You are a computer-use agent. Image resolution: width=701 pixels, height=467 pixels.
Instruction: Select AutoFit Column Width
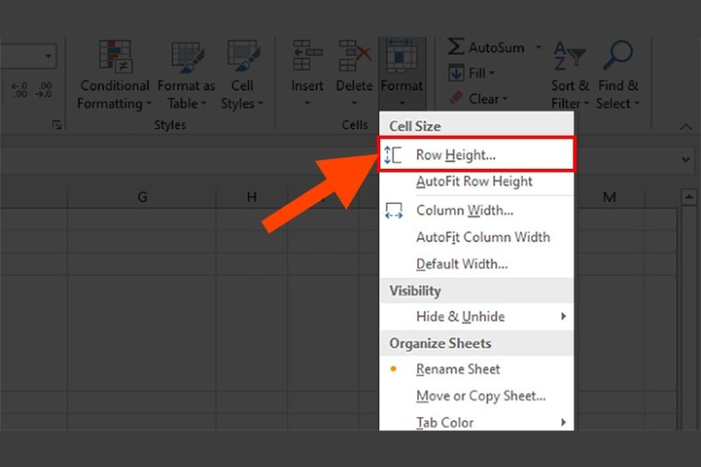tap(476, 237)
